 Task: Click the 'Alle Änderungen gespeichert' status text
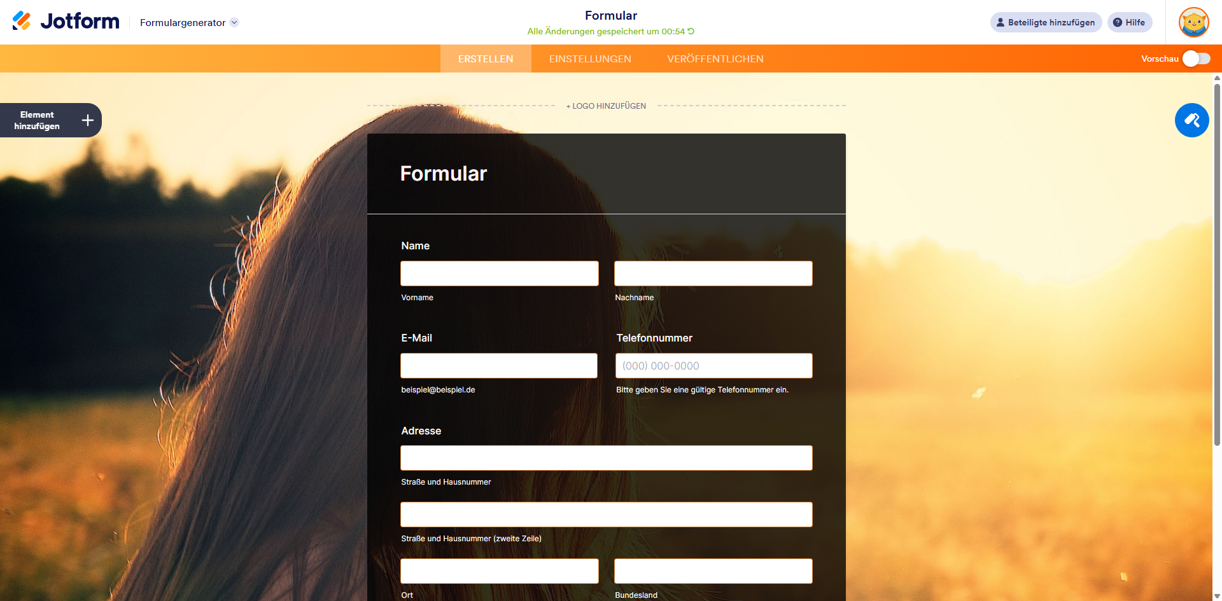coord(606,31)
